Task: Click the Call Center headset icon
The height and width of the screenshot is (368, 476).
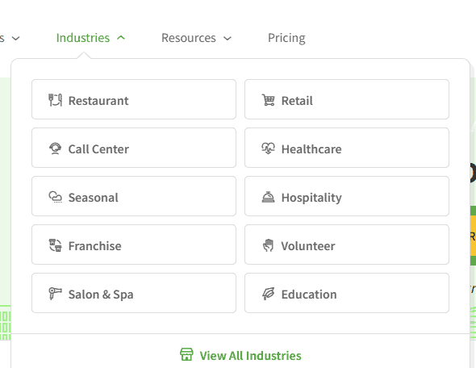Action: (55, 148)
